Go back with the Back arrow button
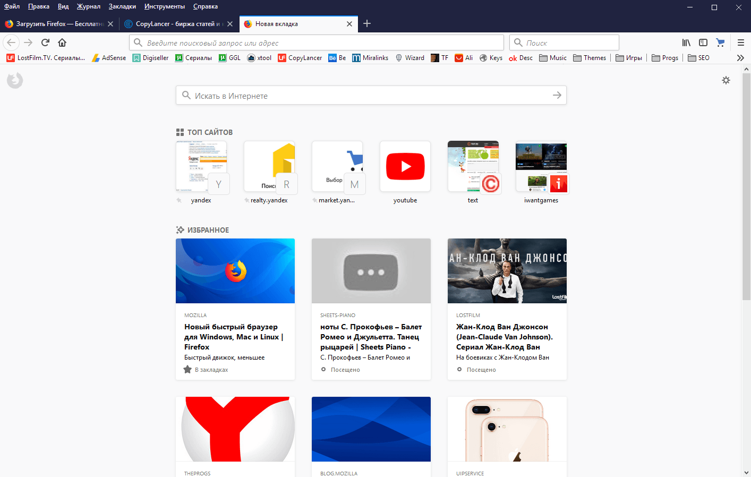Screen dimensions: 751x477 [11, 42]
